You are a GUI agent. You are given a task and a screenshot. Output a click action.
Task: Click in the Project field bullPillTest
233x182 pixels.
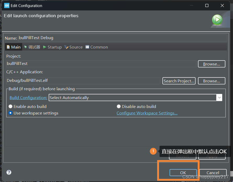101,64
